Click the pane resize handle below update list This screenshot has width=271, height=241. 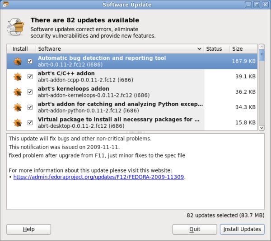click(x=135, y=132)
